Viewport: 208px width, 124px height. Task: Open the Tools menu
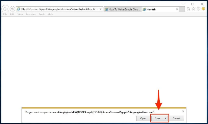[x=42, y=14]
